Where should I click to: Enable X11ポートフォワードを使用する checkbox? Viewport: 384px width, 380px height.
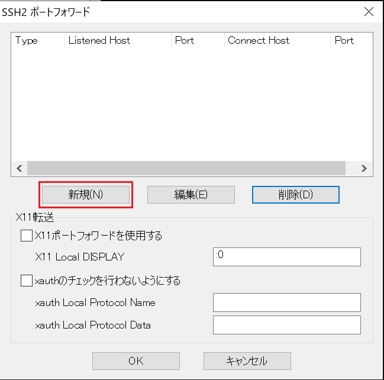(27, 236)
